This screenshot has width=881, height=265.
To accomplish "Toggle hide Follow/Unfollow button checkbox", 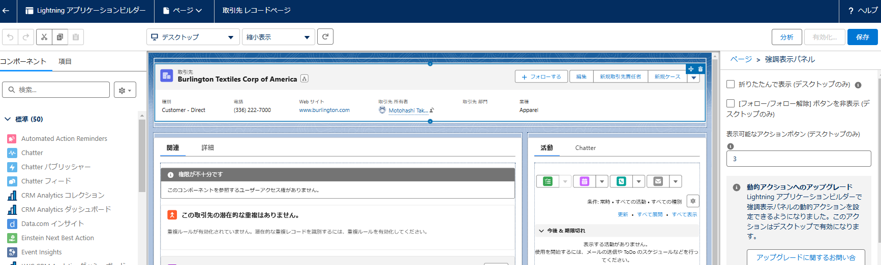I will (x=731, y=103).
